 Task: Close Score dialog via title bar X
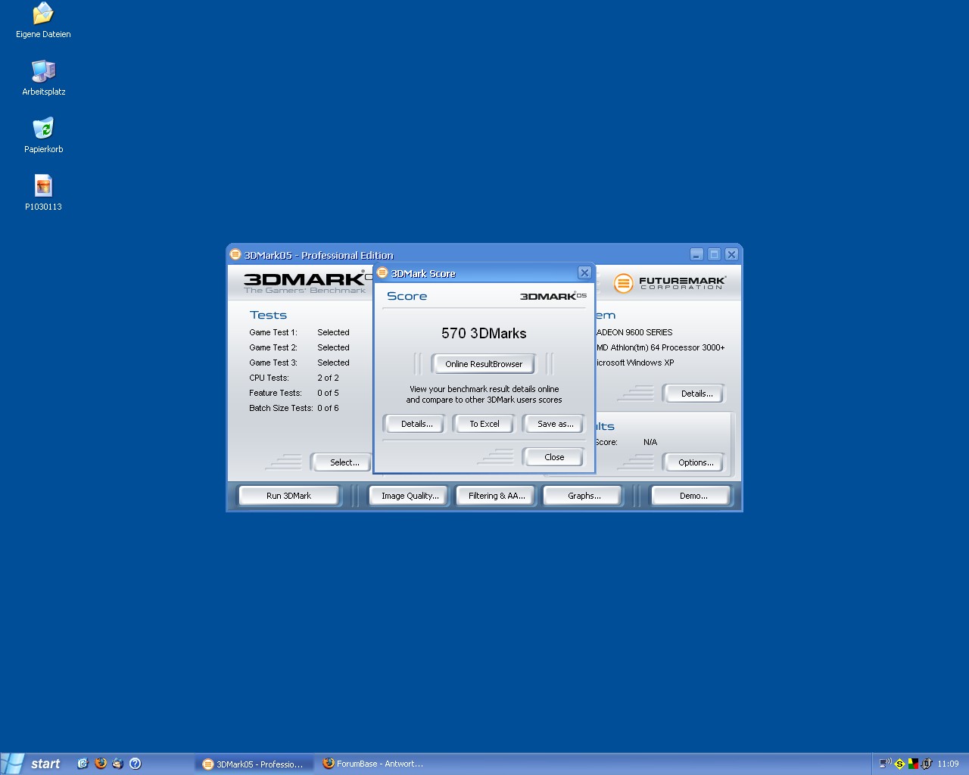[x=584, y=272]
